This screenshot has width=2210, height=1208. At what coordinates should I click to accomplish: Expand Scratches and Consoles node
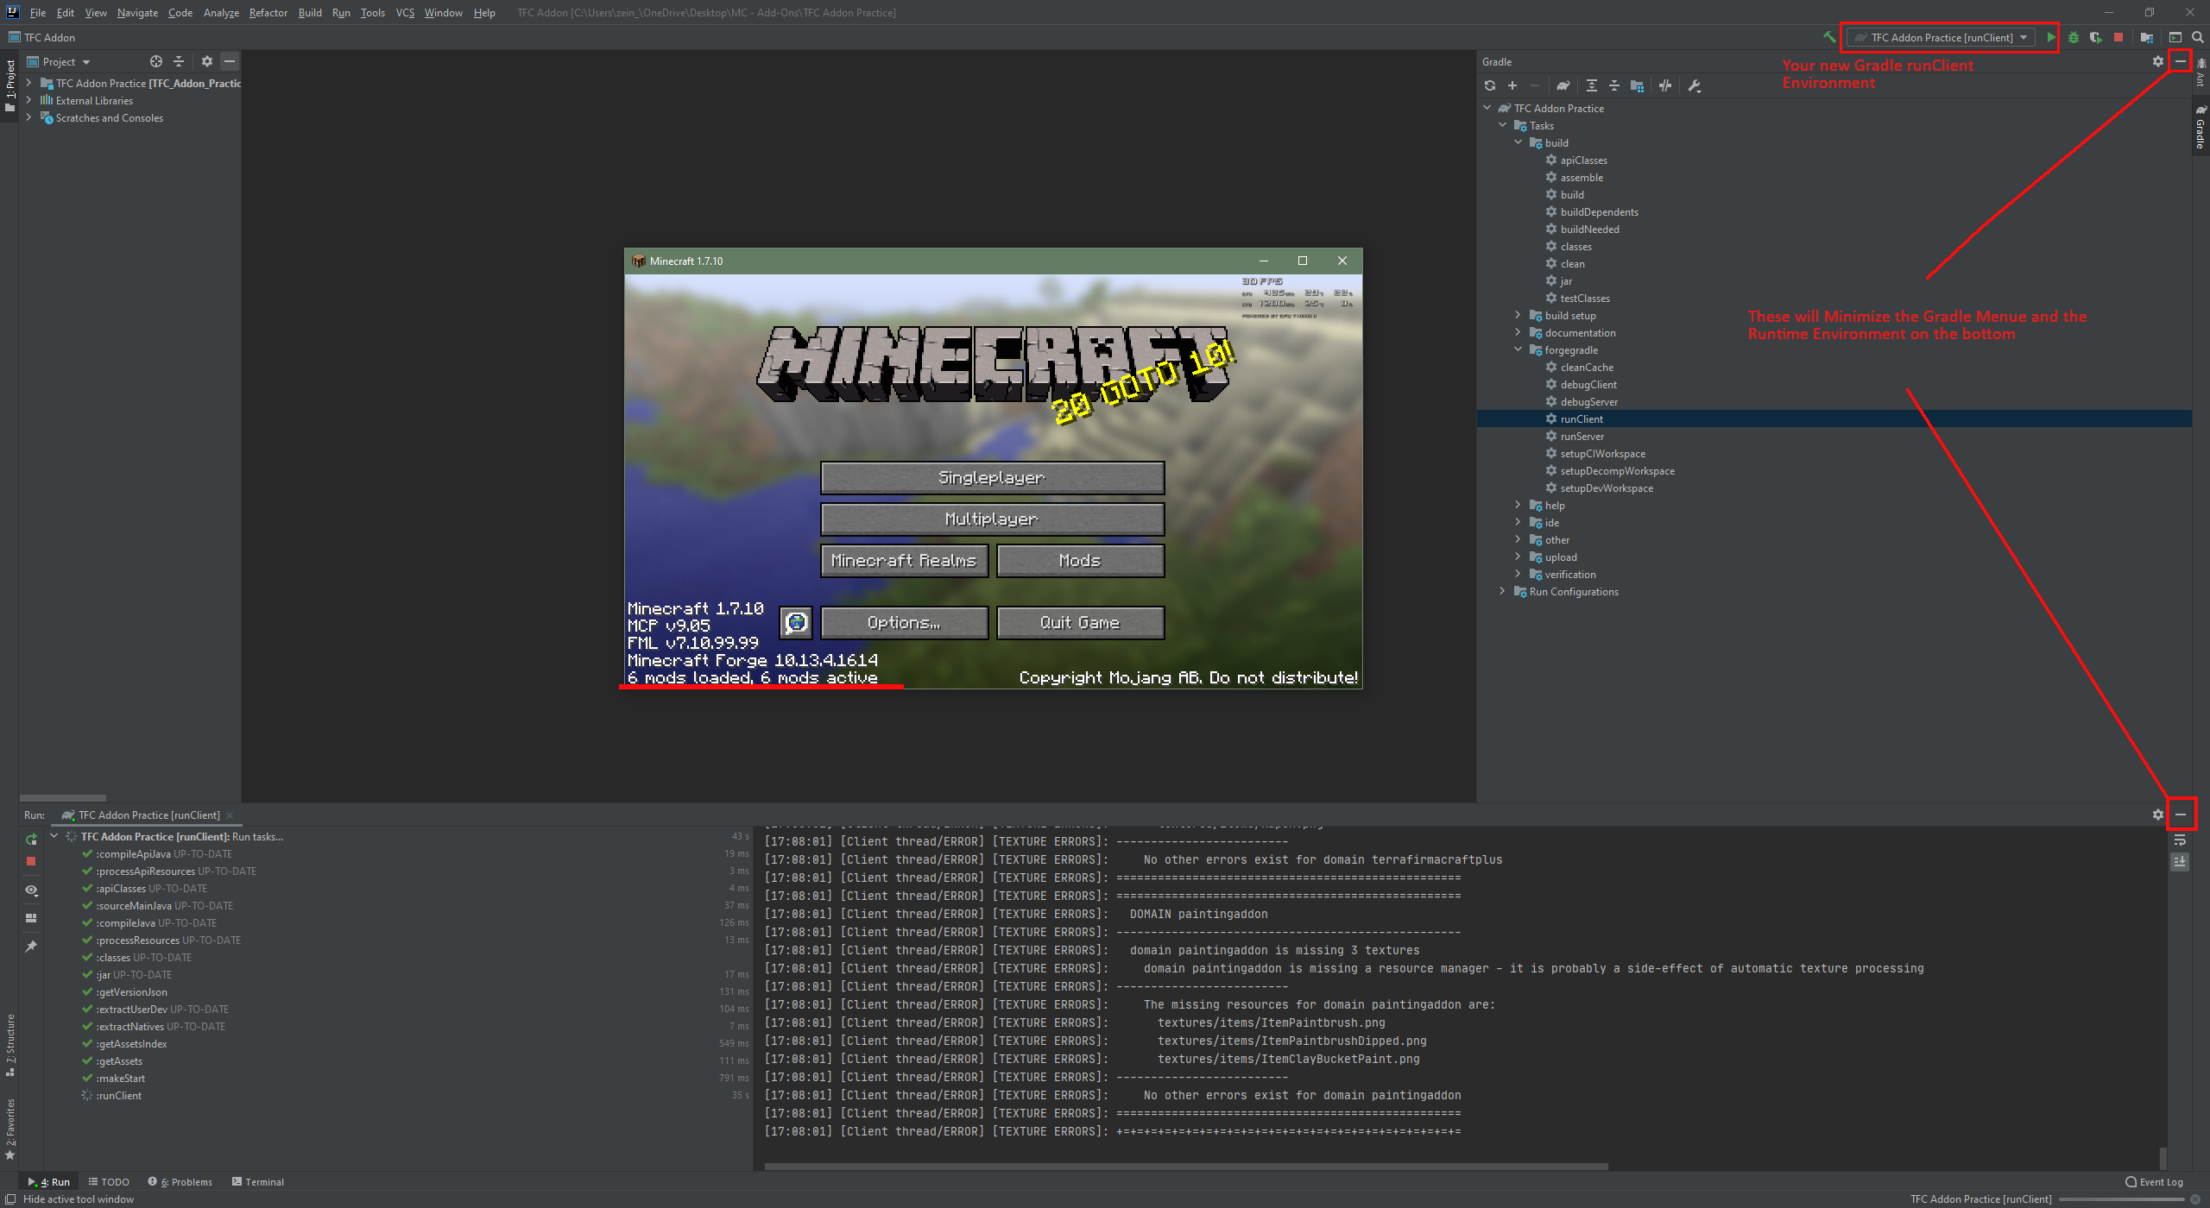click(28, 117)
